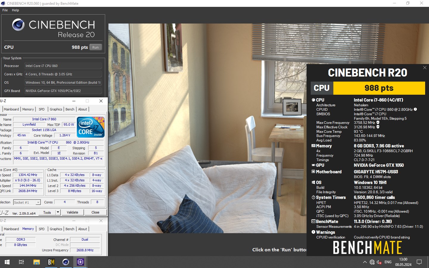Switch to BenchMate via its BM taskbar icon
The height and width of the screenshot is (268, 429).
click(x=51, y=262)
